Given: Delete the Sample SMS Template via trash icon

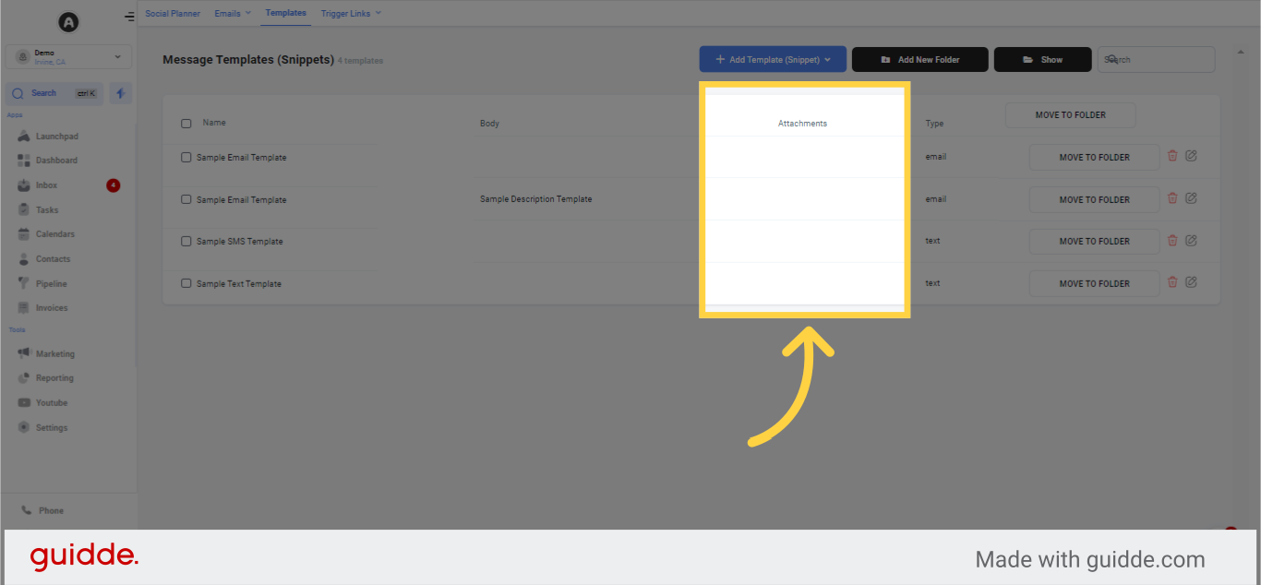Looking at the screenshot, I should pos(1172,240).
